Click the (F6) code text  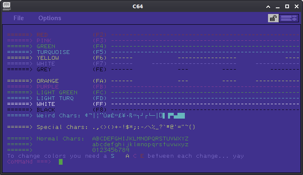click(100, 58)
